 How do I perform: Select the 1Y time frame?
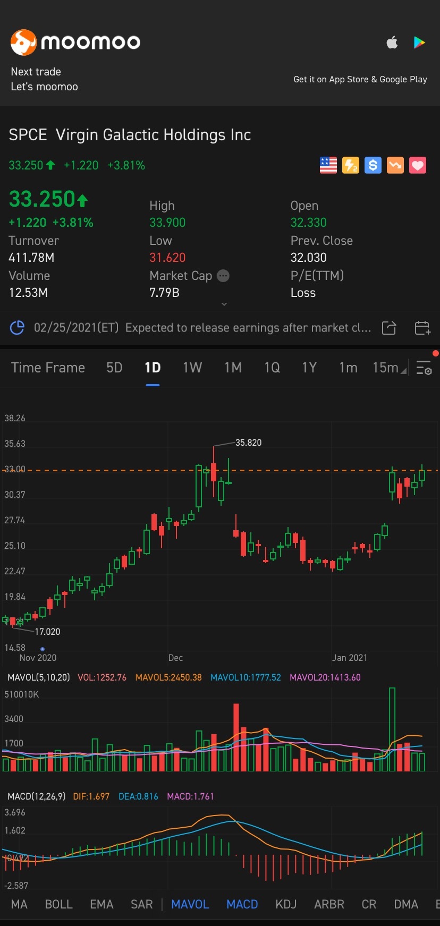309,368
